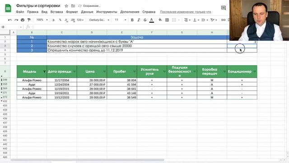Select row 433 header
Image resolution: width=289 pixels, height=163 pixels.
[5, 105]
